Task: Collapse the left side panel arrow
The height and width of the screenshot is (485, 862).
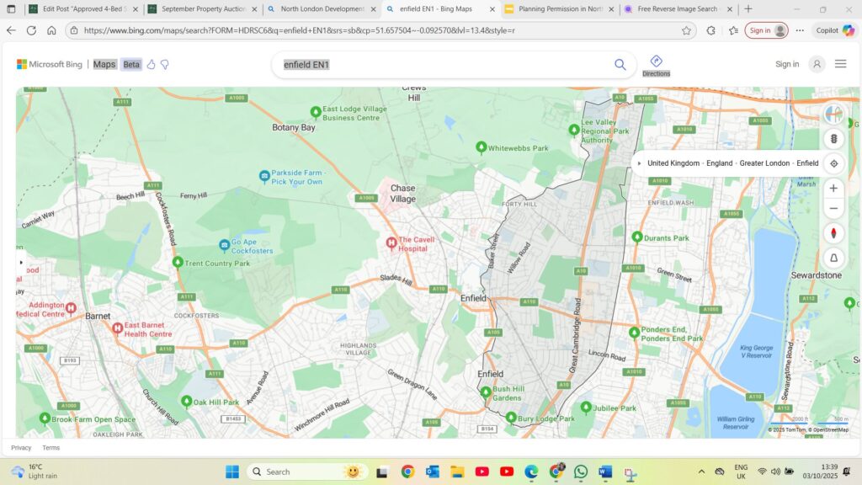Action: [21, 262]
